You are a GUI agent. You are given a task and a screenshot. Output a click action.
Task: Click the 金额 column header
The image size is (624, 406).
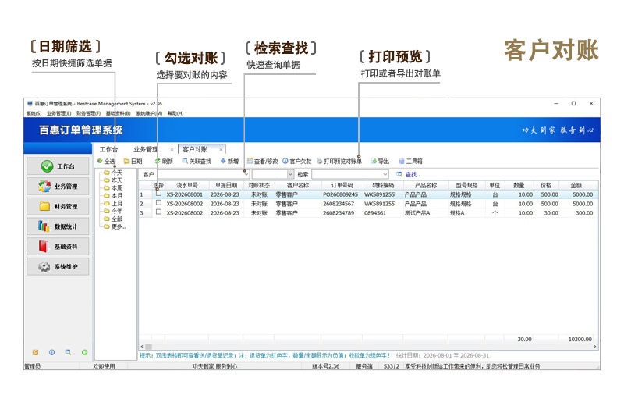(x=576, y=185)
